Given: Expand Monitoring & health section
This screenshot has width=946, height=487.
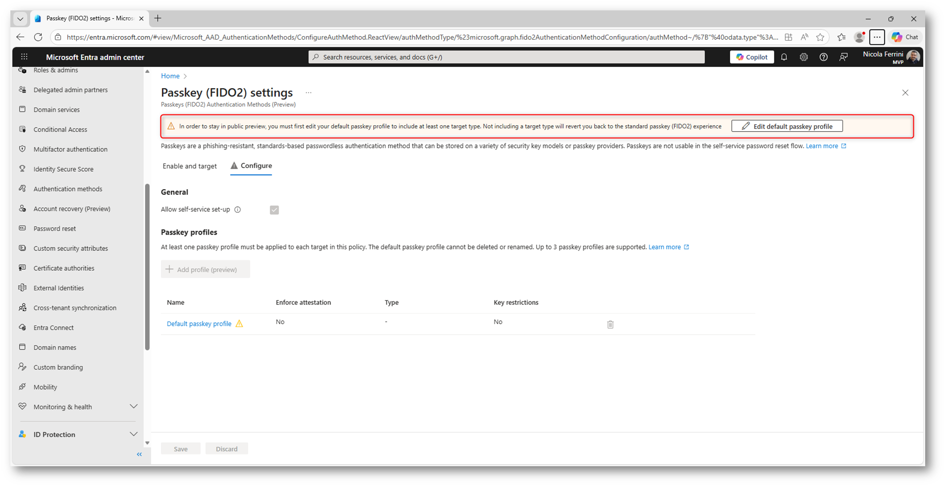Looking at the screenshot, I should point(133,407).
